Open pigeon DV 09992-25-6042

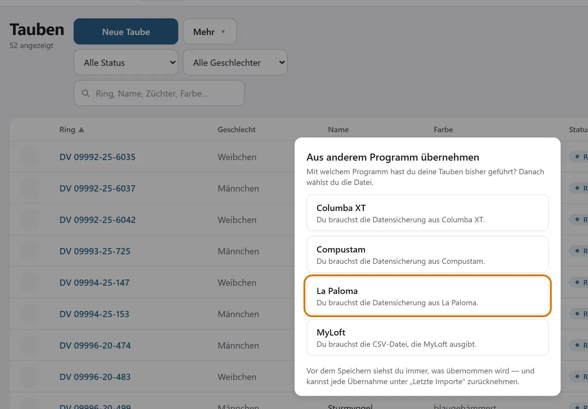[98, 220]
